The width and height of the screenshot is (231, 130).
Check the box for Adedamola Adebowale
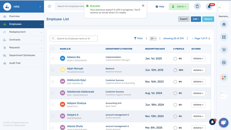point(53,93)
